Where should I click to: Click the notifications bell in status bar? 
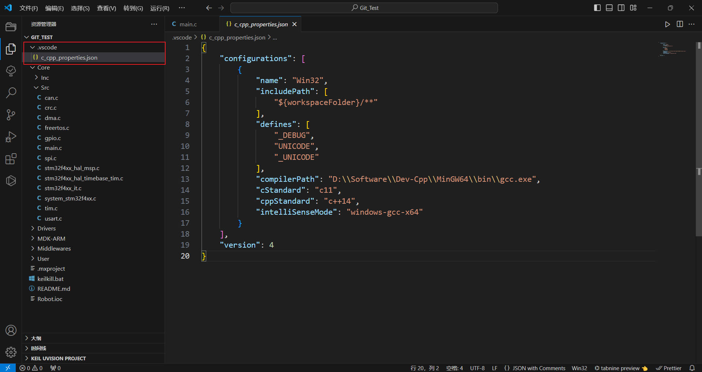click(692, 368)
